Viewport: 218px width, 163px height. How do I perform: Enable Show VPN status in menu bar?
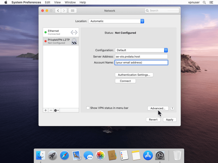coord(88,108)
